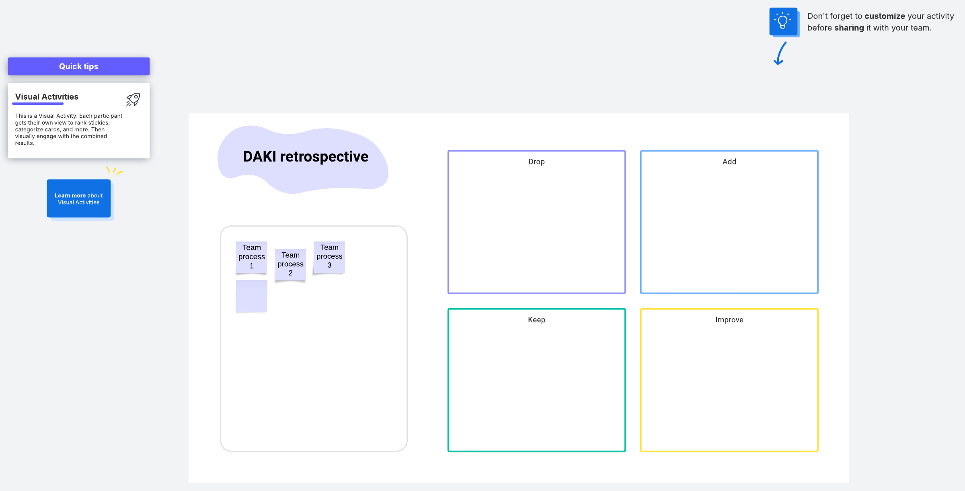
Task: Click the Keep category box
Action: tap(536, 386)
